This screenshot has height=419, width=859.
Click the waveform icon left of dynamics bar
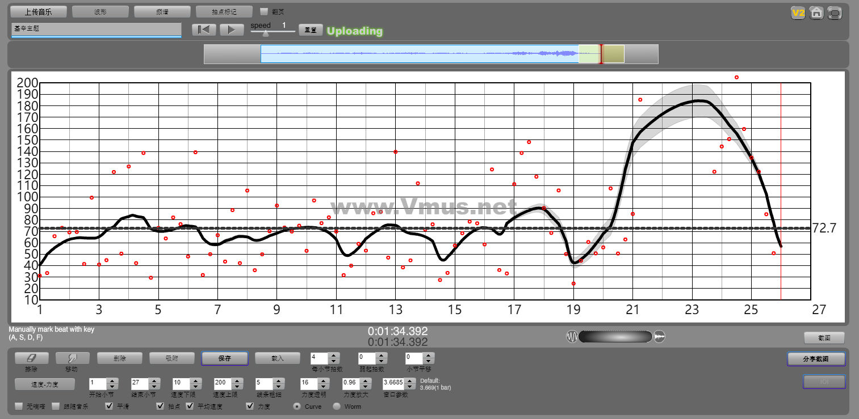[572, 337]
